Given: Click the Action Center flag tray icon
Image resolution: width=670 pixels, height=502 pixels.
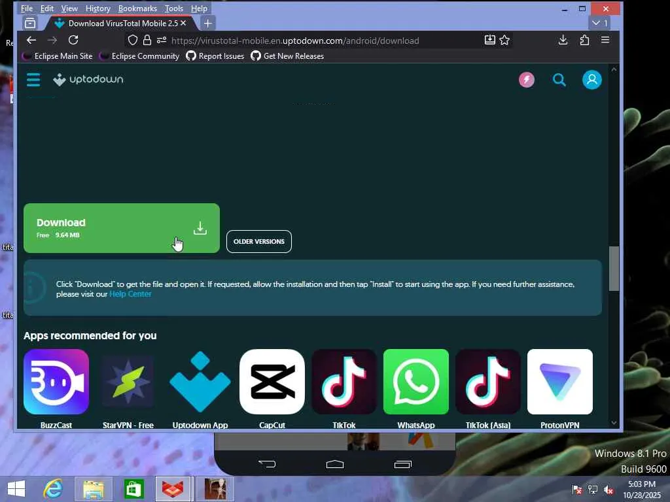Looking at the screenshot, I should [577, 490].
